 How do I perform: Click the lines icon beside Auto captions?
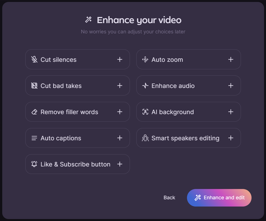point(34,138)
